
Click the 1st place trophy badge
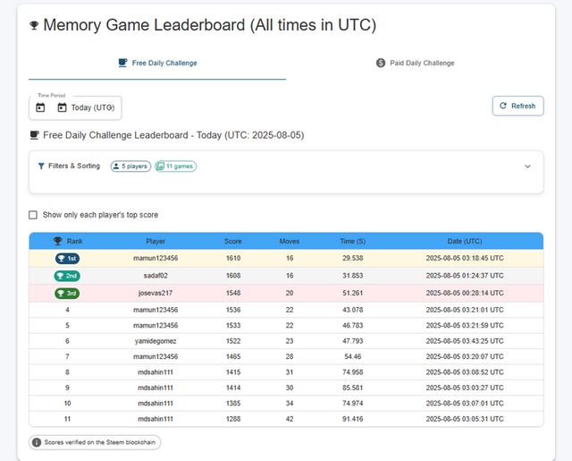[x=68, y=259]
